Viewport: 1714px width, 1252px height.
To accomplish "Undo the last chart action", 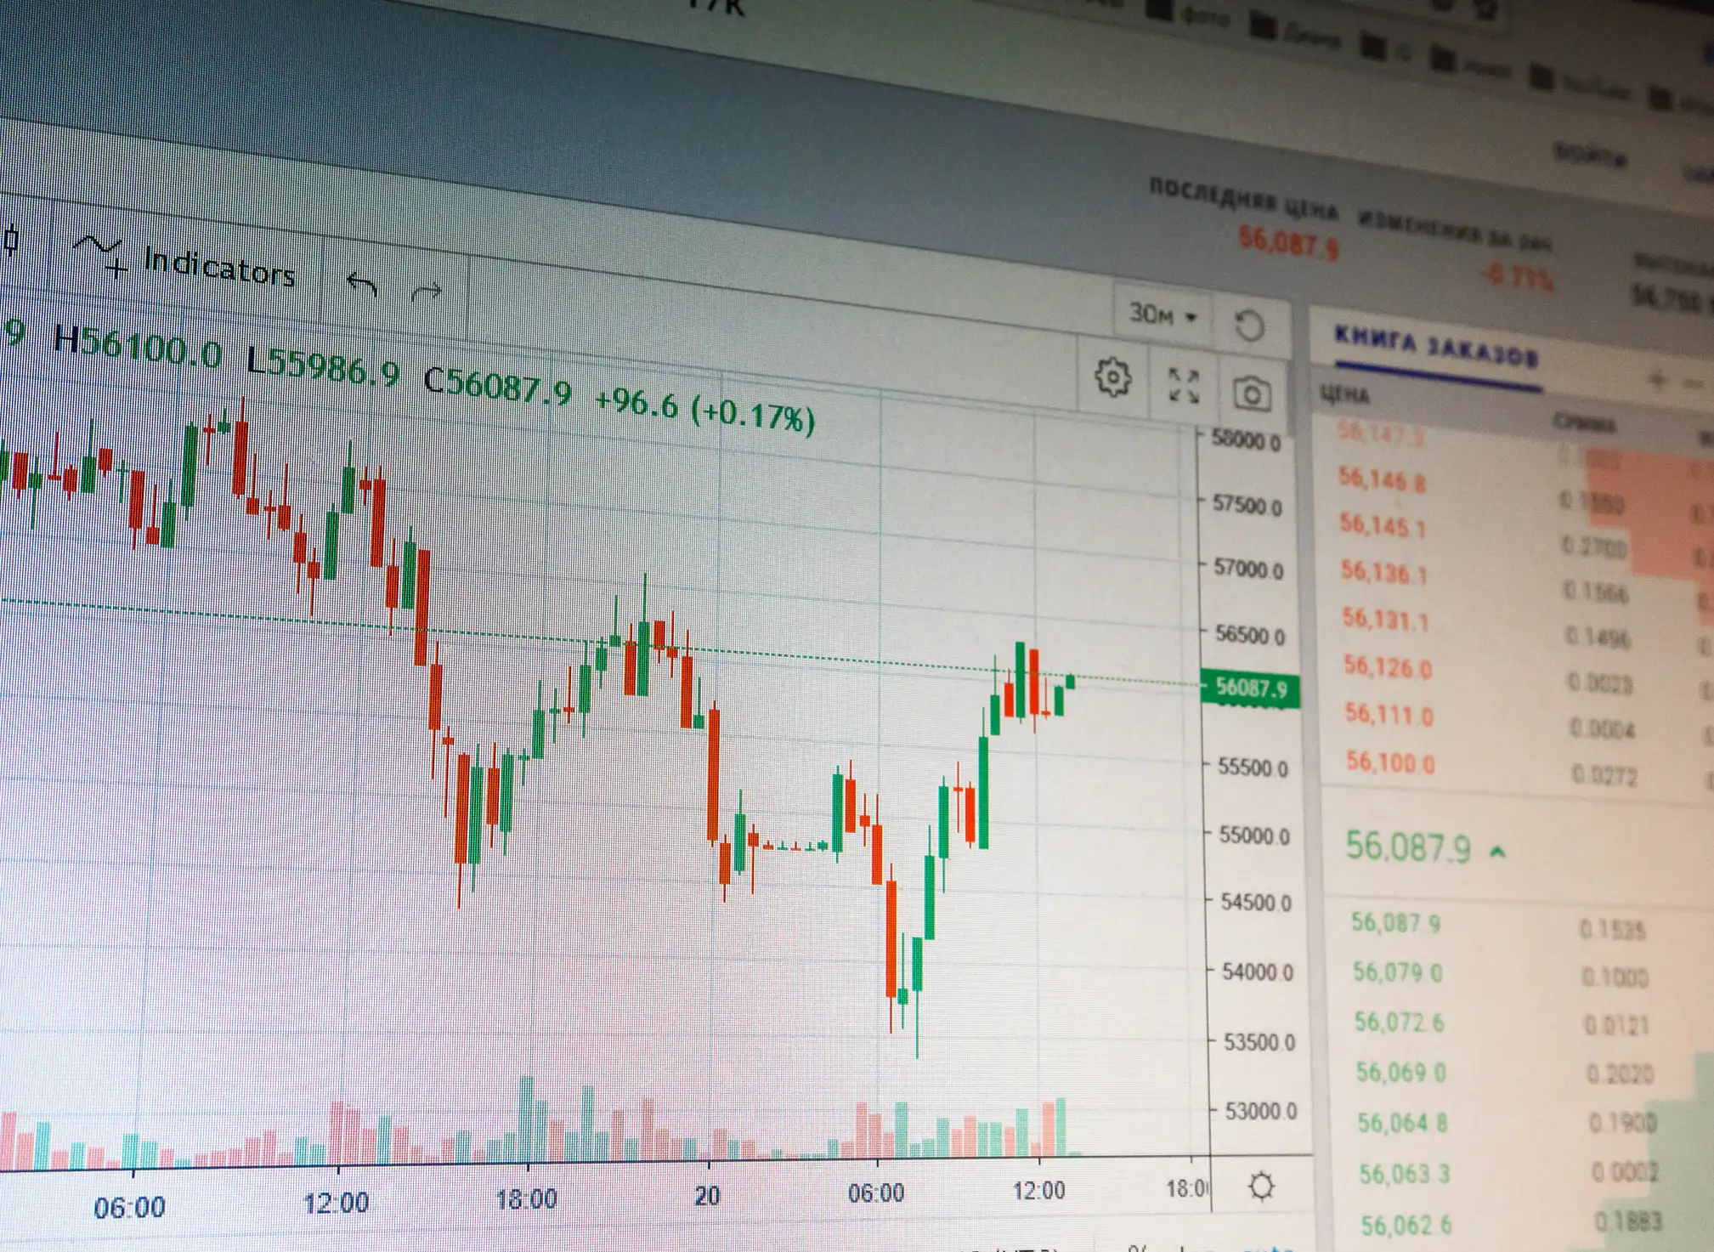I will (362, 284).
